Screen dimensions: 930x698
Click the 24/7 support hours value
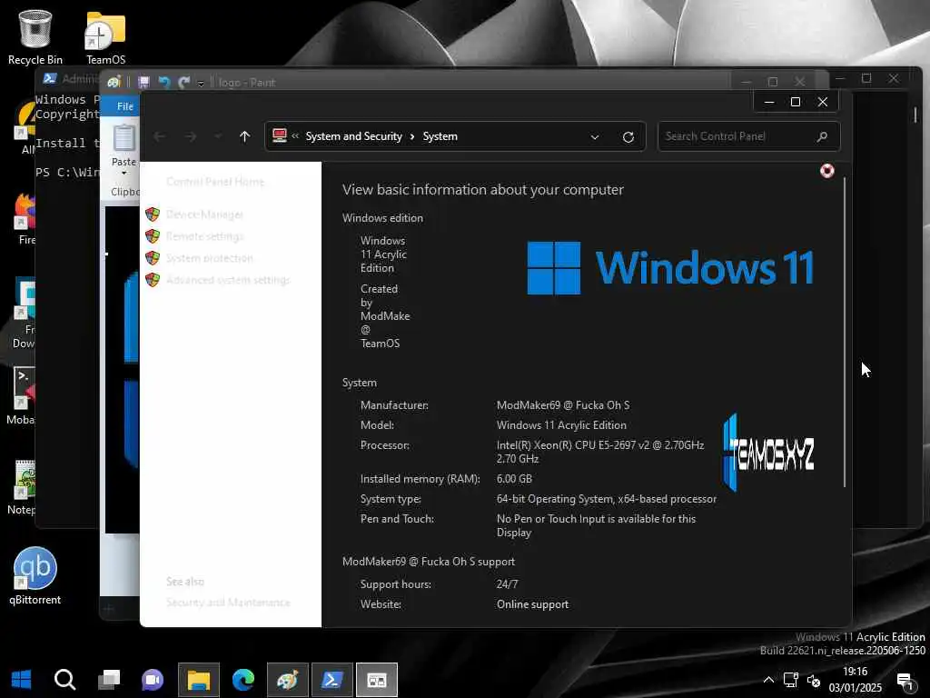(x=507, y=584)
